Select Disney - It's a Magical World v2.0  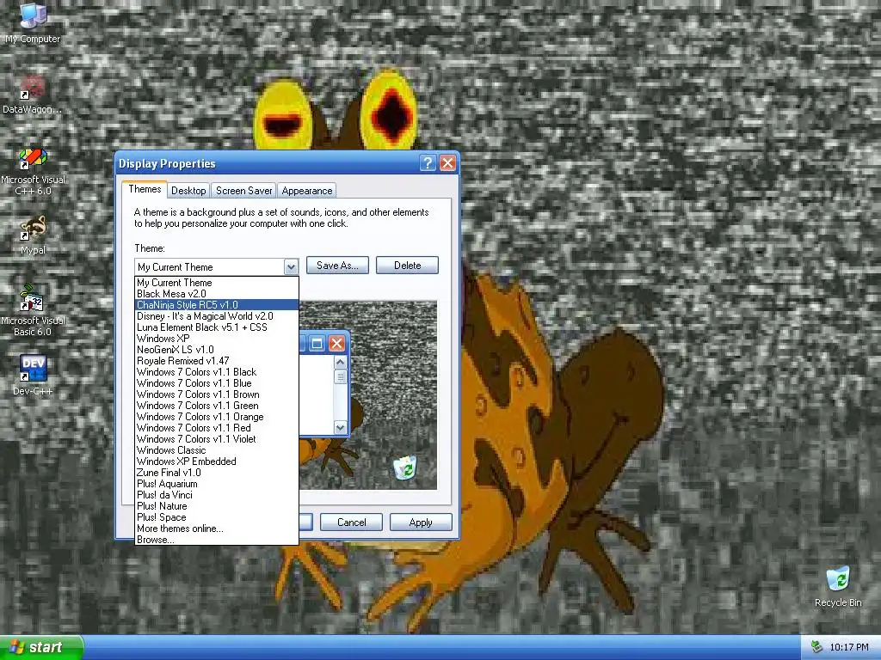point(216,316)
